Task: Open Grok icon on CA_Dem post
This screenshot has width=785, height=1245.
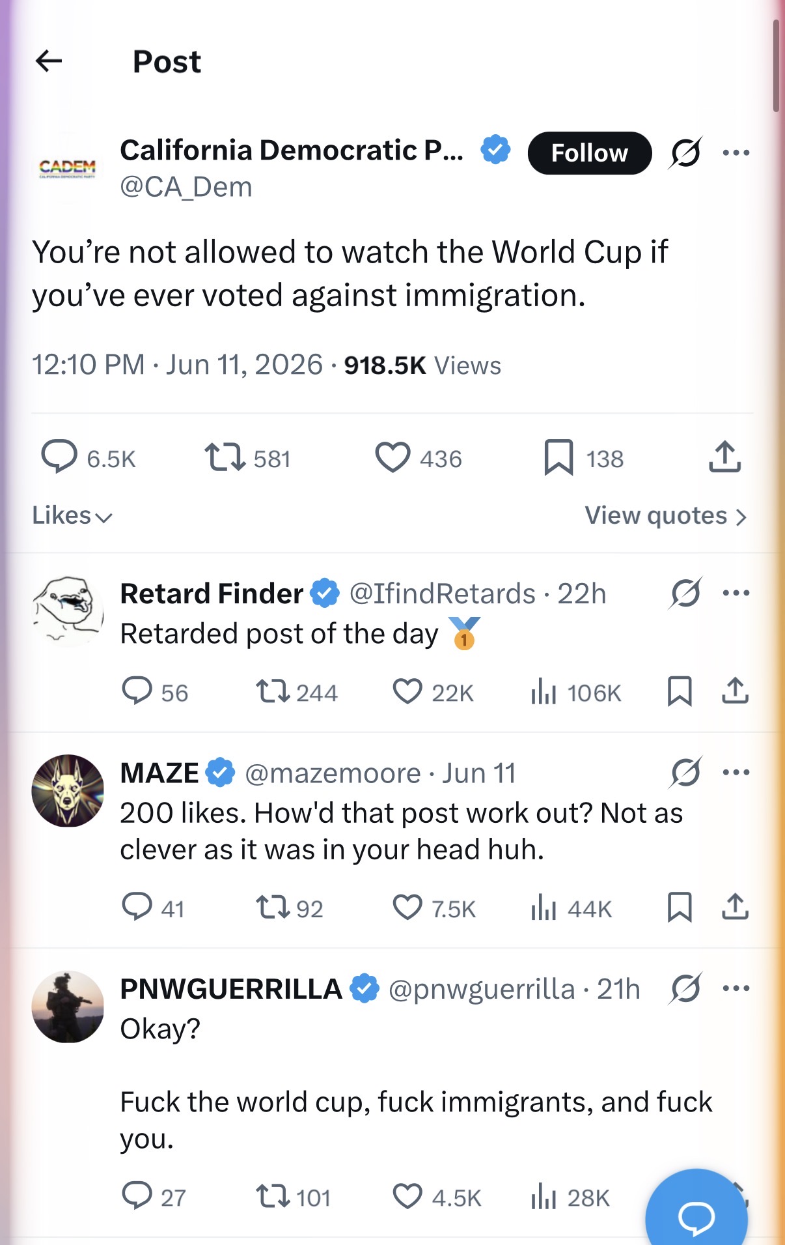Action: tap(685, 152)
